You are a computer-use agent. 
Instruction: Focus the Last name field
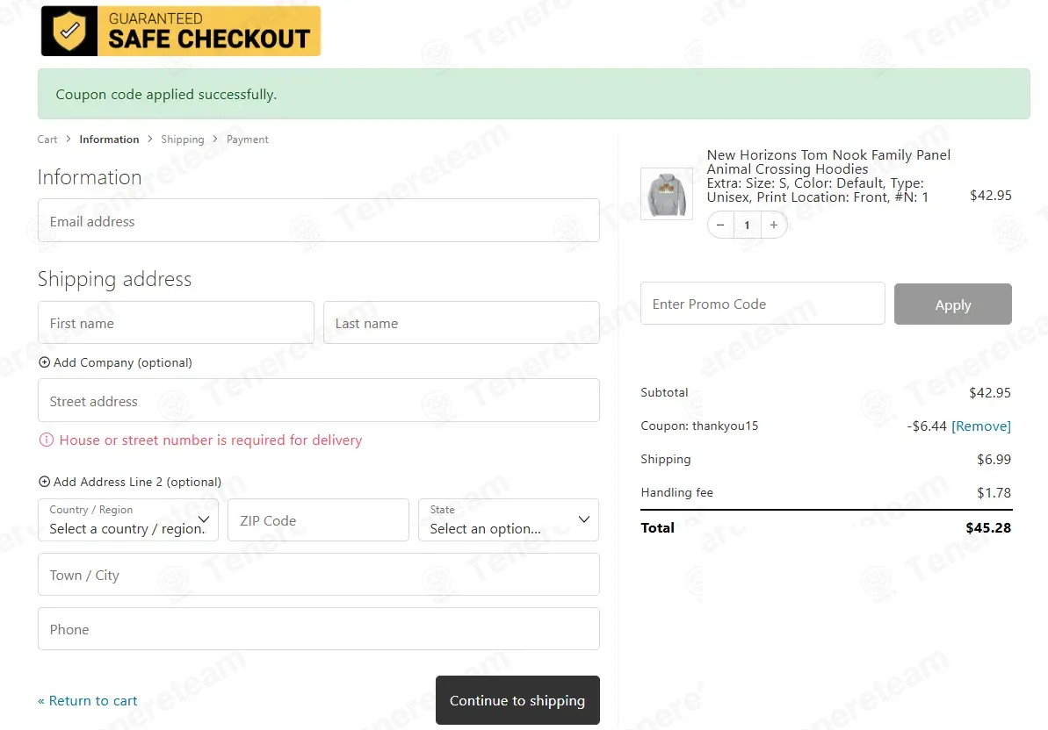(461, 322)
